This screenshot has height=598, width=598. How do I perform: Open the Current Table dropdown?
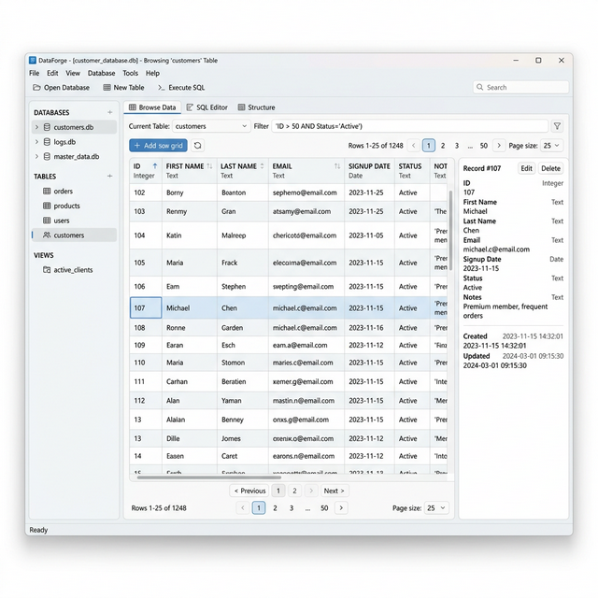pyautogui.click(x=211, y=126)
